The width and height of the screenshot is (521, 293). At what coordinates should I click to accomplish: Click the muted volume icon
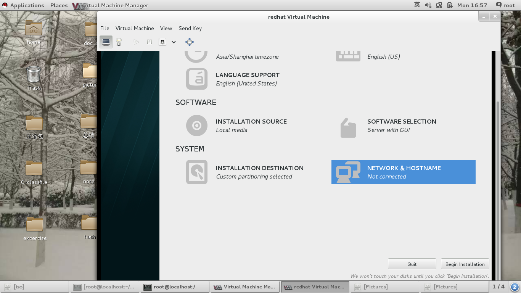428,5
